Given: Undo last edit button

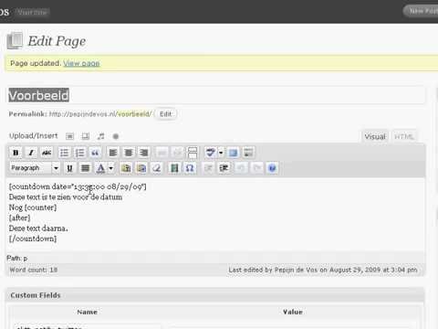Looking at the screenshot, I should 241,168.
